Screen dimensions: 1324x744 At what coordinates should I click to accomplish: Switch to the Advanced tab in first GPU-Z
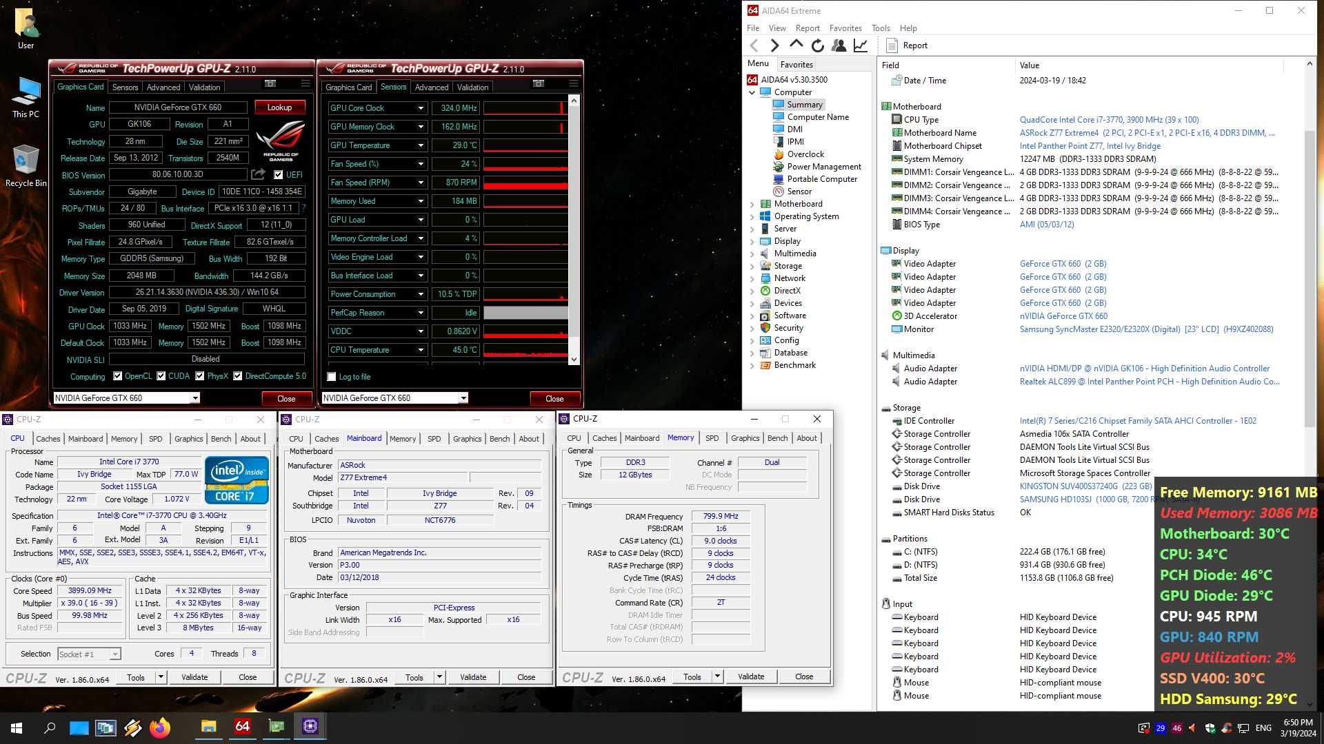[x=163, y=87]
